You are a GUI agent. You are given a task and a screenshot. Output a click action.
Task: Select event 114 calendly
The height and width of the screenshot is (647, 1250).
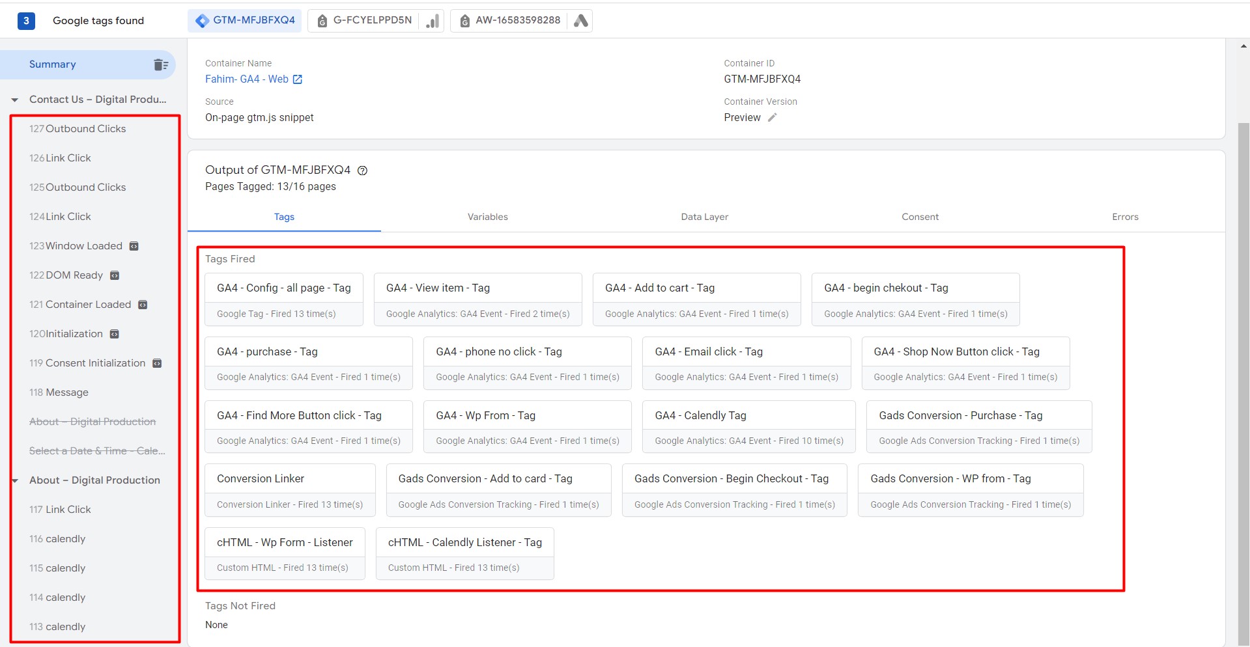click(x=57, y=598)
